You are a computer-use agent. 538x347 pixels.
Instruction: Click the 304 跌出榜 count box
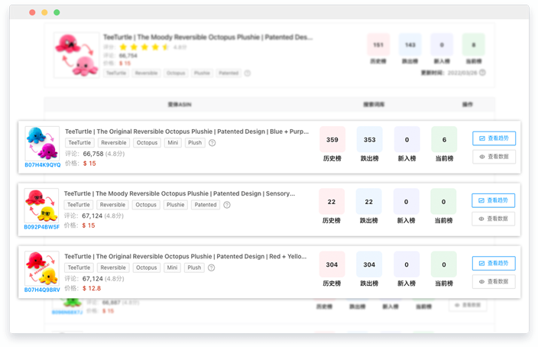(x=369, y=264)
